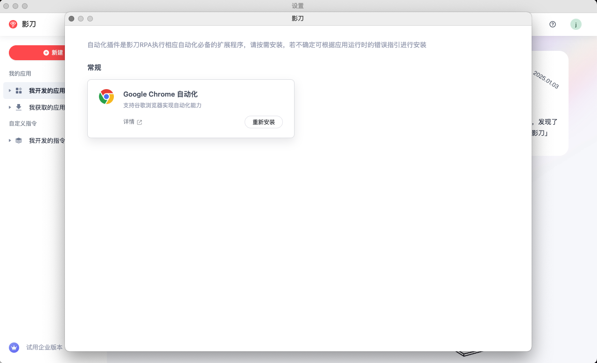Click the external link icon next to 详情
Screen dimensions: 597x363
[x=140, y=122]
